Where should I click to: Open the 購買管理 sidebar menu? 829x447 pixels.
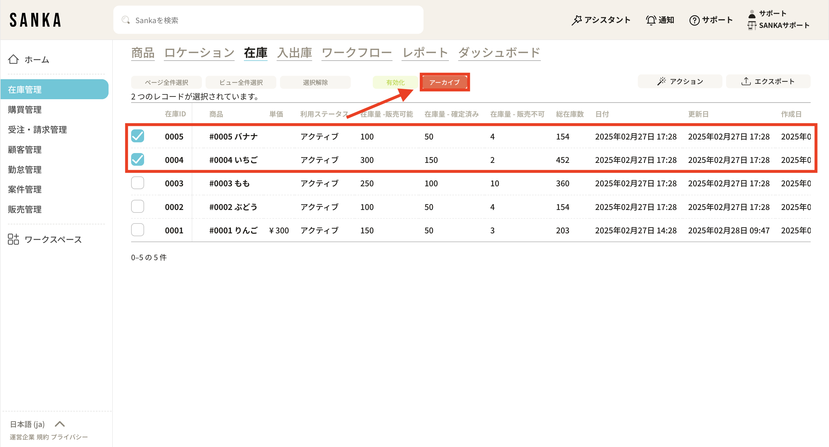[x=25, y=110]
